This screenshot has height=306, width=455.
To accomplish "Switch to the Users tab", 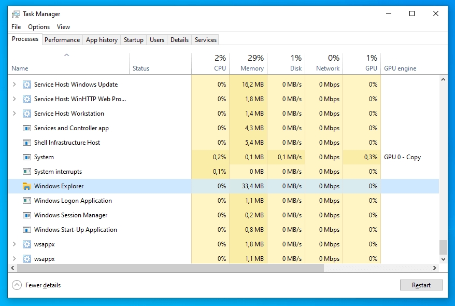I will [x=157, y=40].
